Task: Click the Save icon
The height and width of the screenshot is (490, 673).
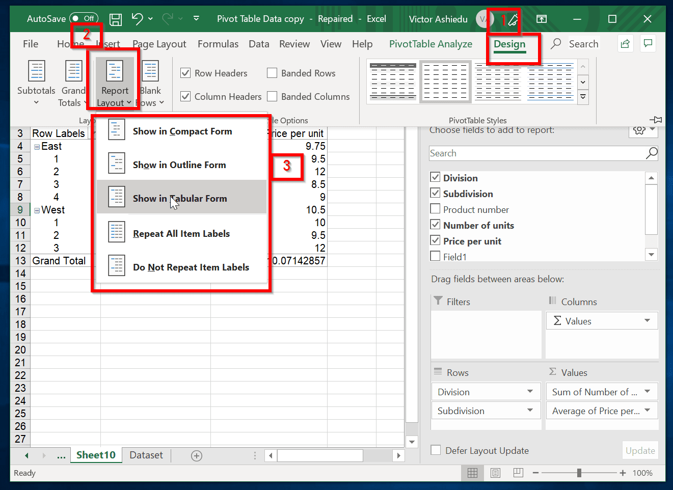Action: (x=115, y=18)
